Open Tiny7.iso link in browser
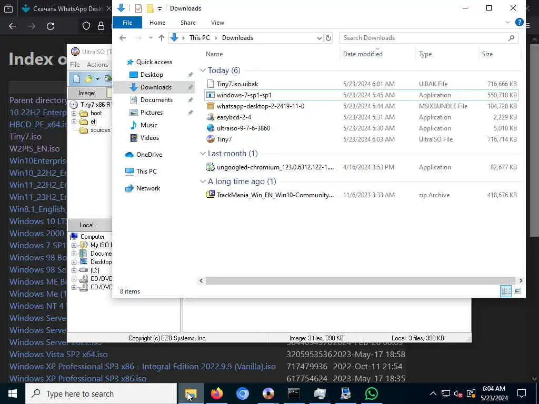 (25, 137)
